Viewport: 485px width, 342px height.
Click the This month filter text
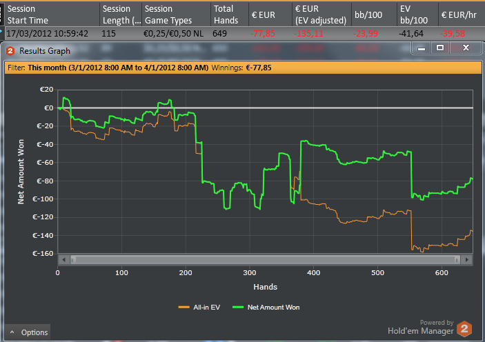pyautogui.click(x=118, y=68)
